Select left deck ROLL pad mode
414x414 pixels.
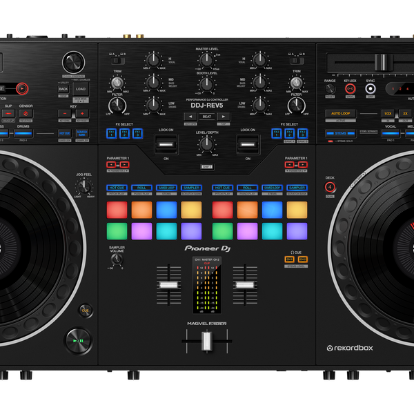tap(141, 188)
